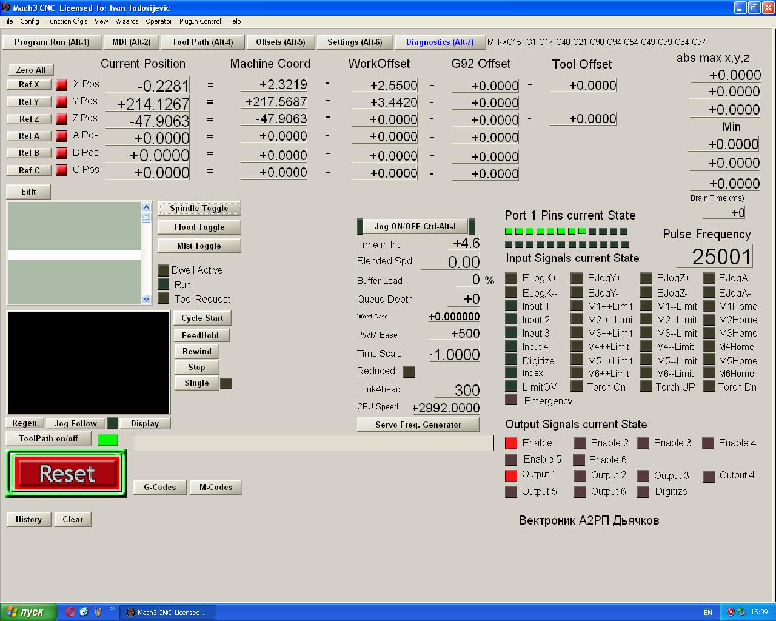
Task: Open the пуск Start button
Action: coord(28,612)
